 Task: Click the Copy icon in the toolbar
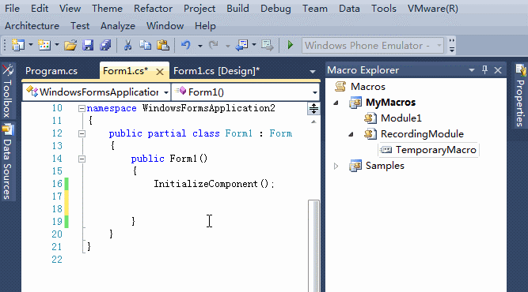point(145,45)
